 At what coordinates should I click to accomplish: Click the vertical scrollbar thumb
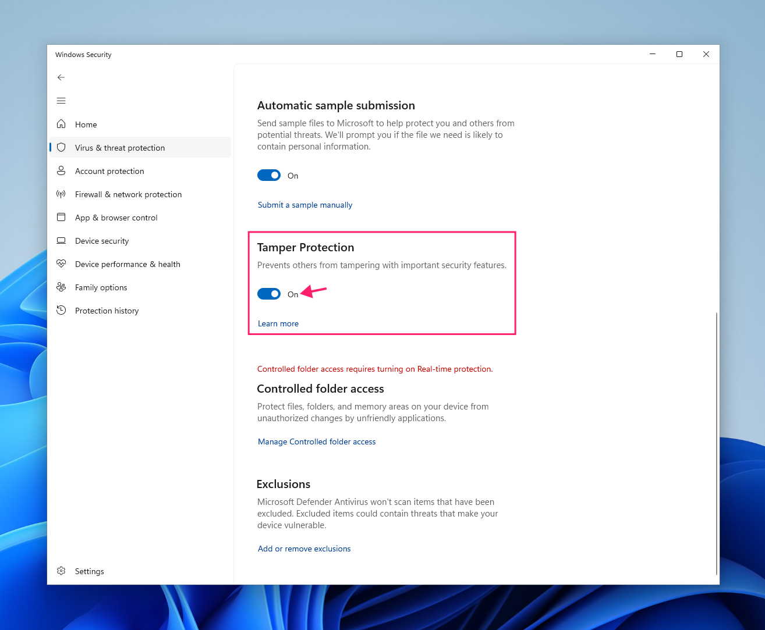(x=716, y=443)
